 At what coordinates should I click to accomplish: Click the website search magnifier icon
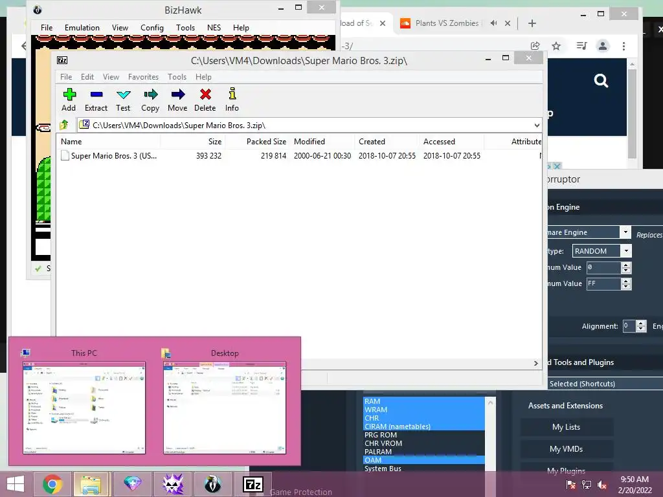[601, 80]
